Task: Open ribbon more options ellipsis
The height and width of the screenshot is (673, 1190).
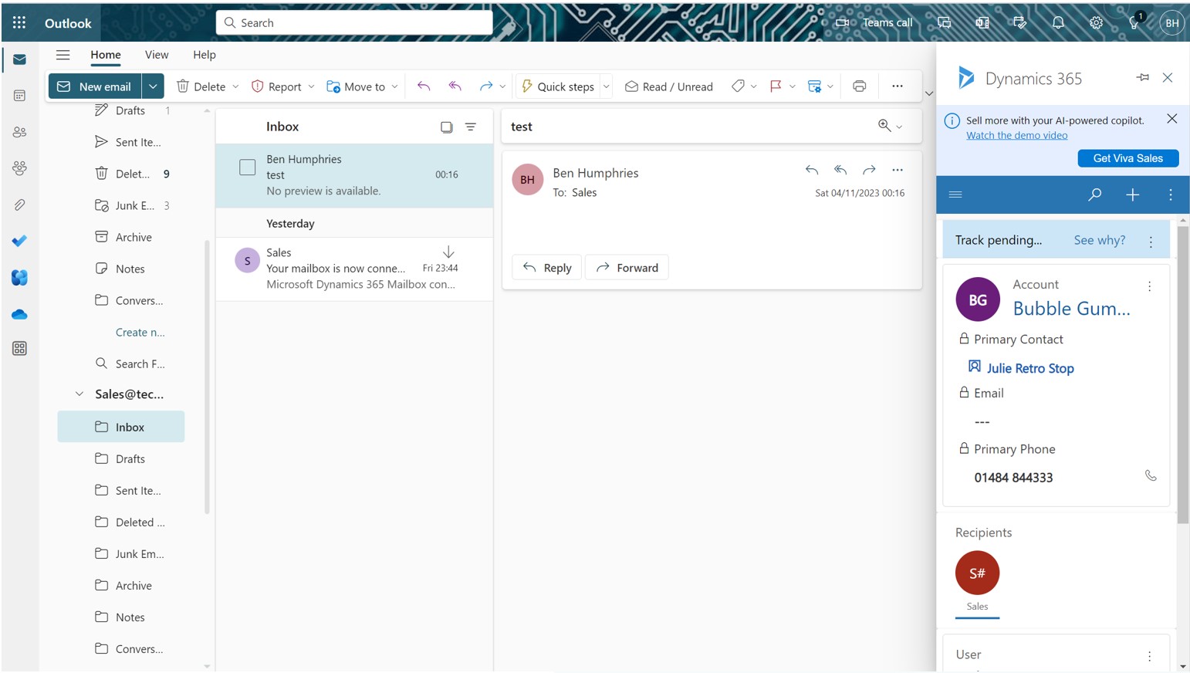Action: pyautogui.click(x=897, y=86)
